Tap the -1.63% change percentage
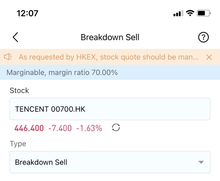This screenshot has height=181, width=220. point(89,128)
